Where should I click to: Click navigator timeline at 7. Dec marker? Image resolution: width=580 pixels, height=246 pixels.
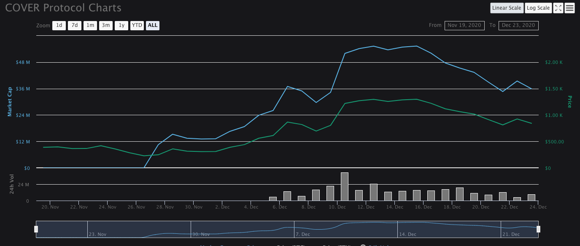302,234
